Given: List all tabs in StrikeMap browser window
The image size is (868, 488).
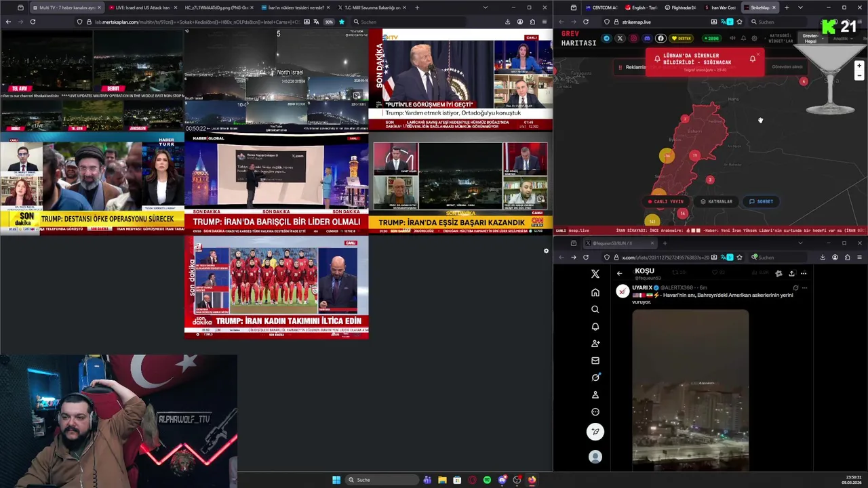Looking at the screenshot, I should click(x=800, y=7).
